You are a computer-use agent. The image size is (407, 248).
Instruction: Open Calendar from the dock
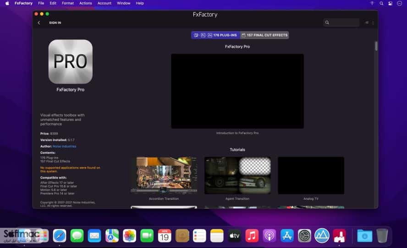coord(165,236)
